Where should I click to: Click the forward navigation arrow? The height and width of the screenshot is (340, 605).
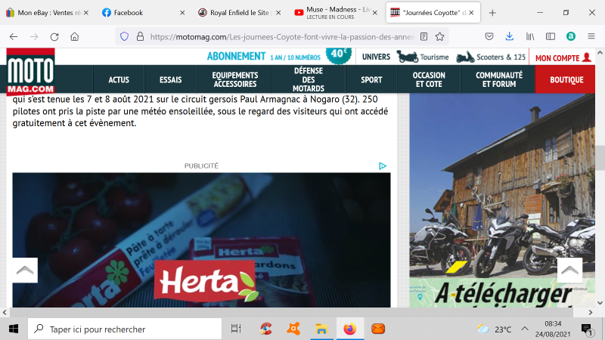[x=34, y=36]
